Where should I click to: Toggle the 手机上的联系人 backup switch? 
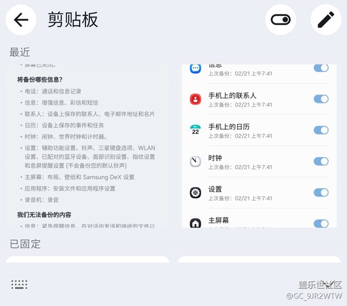[x=321, y=99]
